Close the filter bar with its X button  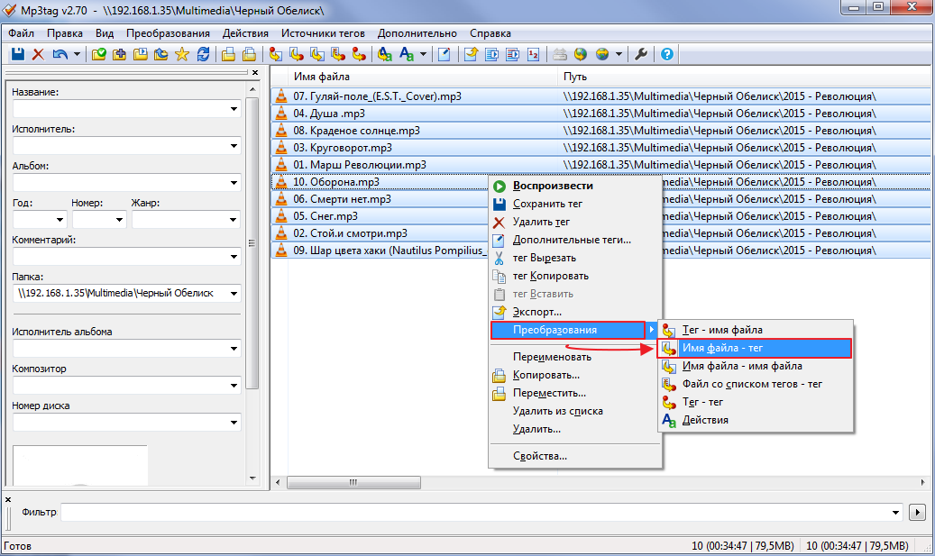tap(8, 499)
